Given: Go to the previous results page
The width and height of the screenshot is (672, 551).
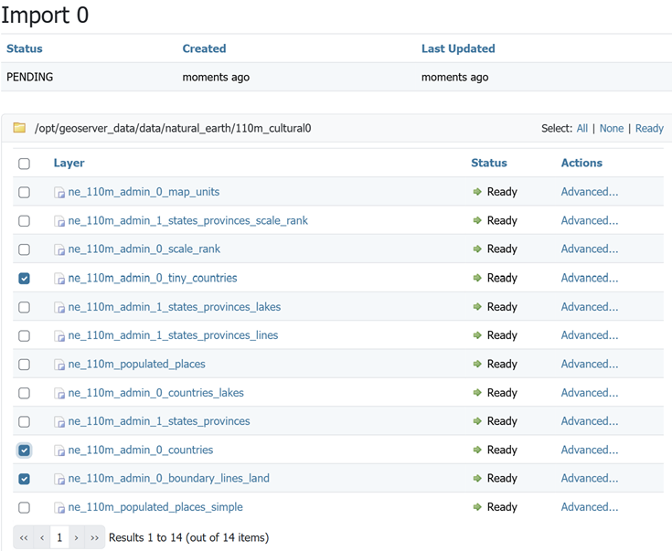Looking at the screenshot, I should click(42, 537).
